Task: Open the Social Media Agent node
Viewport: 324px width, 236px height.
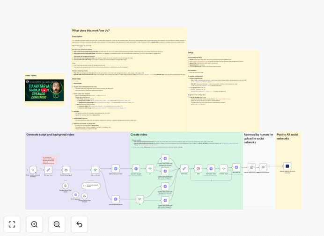Action: tap(66, 170)
